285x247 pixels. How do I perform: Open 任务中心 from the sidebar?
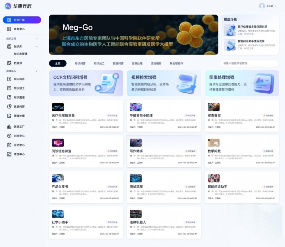[x=19, y=29]
